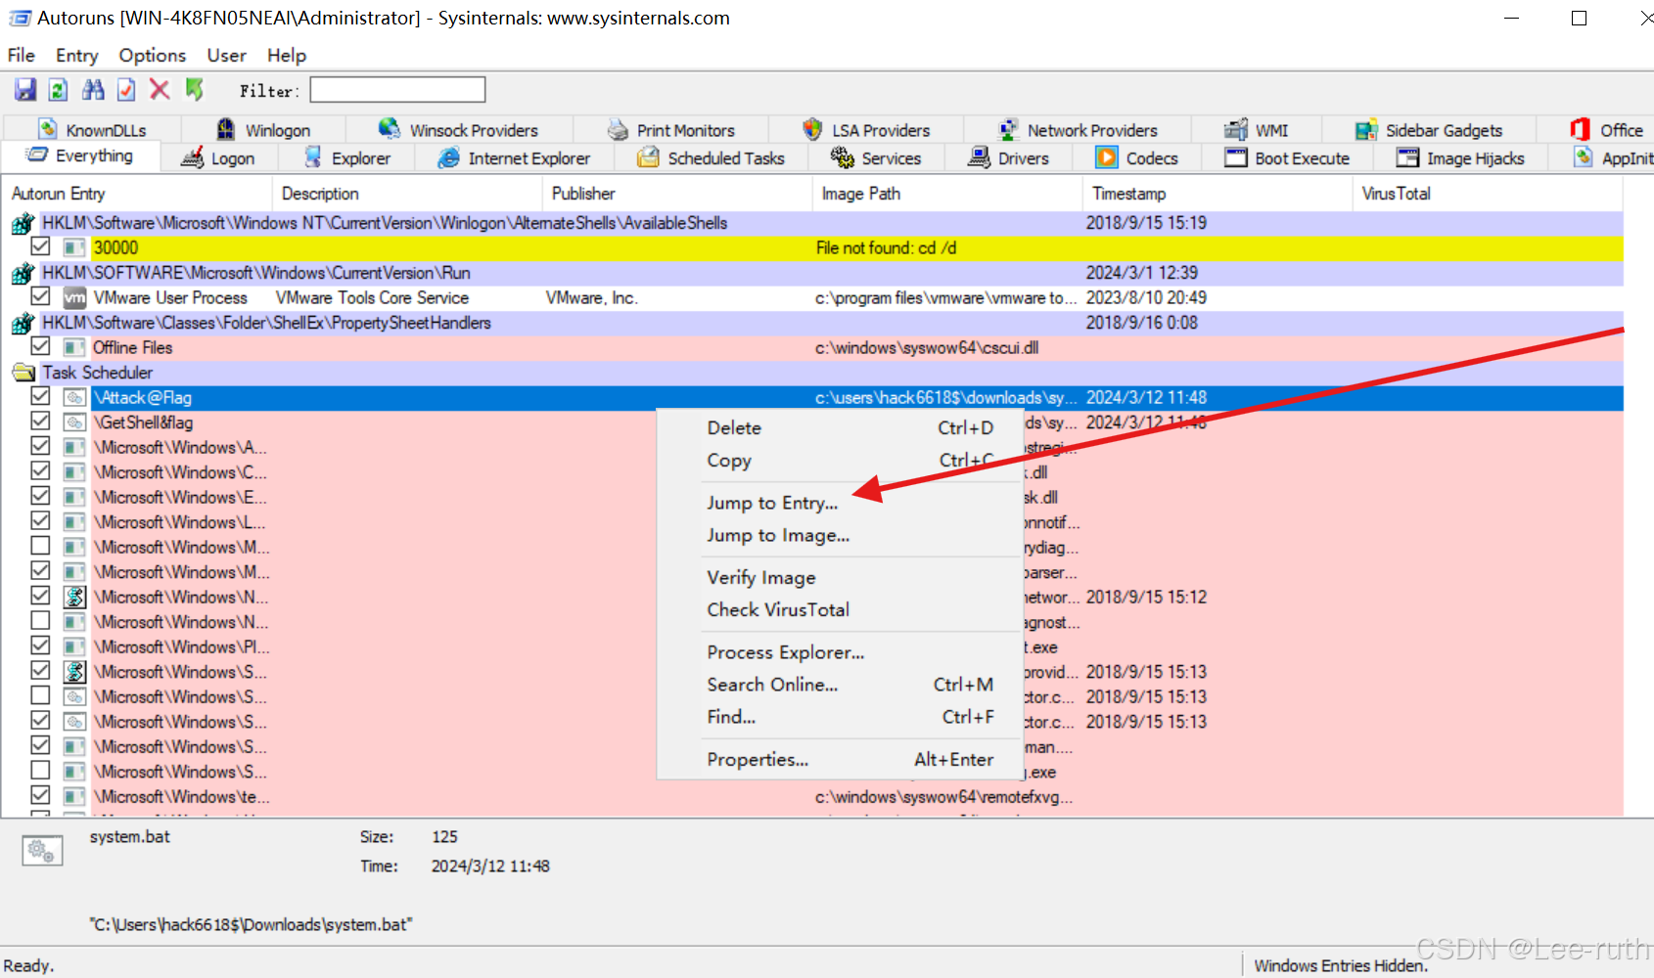This screenshot has width=1654, height=978.
Task: Select Check VirusTotal in context menu
Action: (840, 609)
